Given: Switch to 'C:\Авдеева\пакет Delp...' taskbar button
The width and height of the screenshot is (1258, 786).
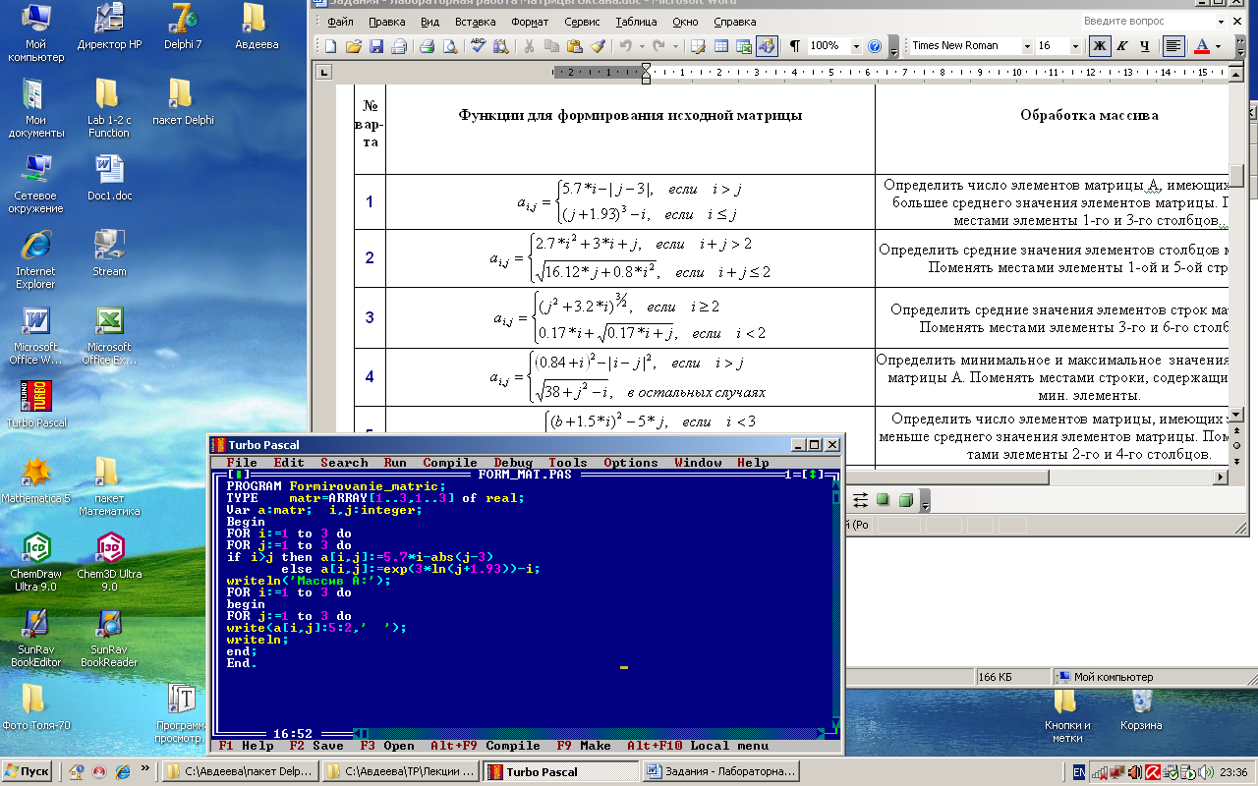Looking at the screenshot, I should (240, 772).
